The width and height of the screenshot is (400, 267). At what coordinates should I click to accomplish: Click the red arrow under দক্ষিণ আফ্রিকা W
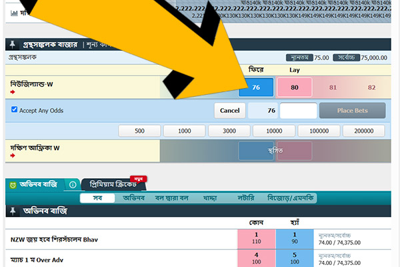[x=13, y=155]
